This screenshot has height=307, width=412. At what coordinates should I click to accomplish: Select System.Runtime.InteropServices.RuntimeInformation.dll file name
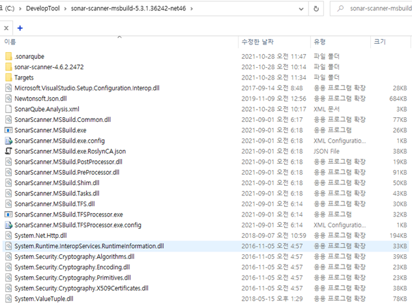click(89, 246)
